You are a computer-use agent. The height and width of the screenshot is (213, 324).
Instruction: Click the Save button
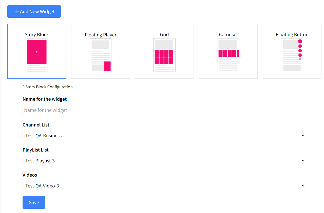(x=34, y=202)
